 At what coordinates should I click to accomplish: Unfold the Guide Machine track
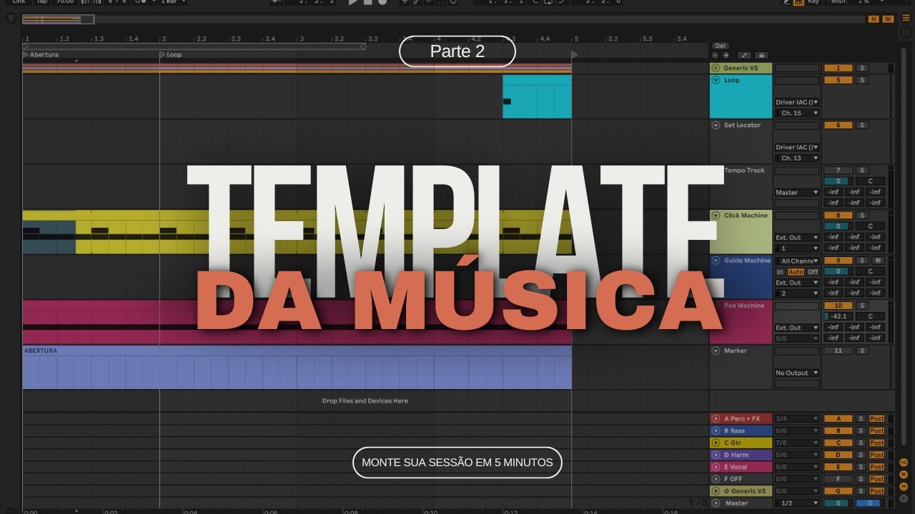(716, 261)
